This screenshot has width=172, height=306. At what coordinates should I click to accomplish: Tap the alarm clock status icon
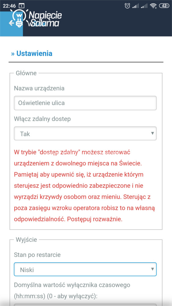pos(127,6)
